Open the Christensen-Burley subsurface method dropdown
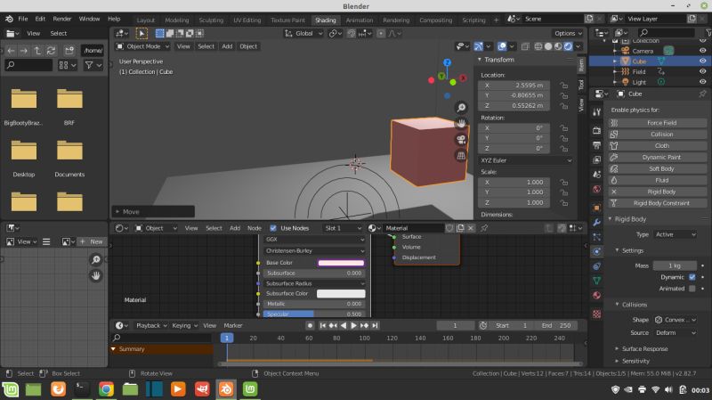 click(x=314, y=251)
